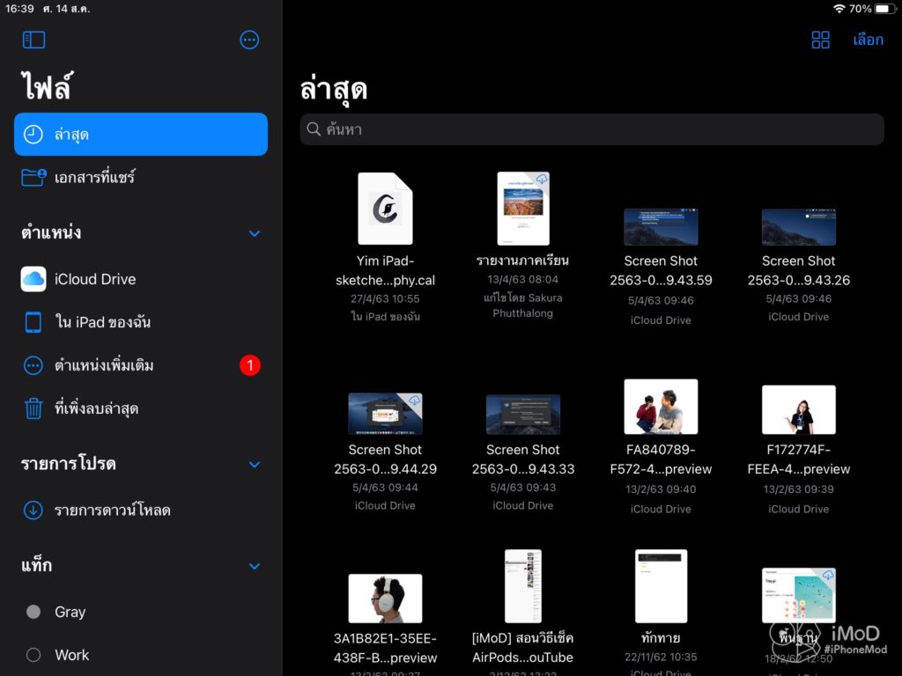The height and width of the screenshot is (676, 902).
Task: Open Yim iPad-sketche calligraphy file
Action: pos(385,209)
